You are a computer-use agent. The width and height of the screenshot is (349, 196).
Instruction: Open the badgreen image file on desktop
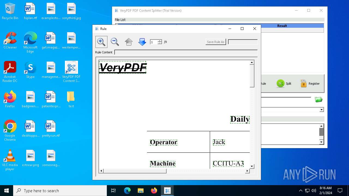pyautogui.click(x=30, y=99)
